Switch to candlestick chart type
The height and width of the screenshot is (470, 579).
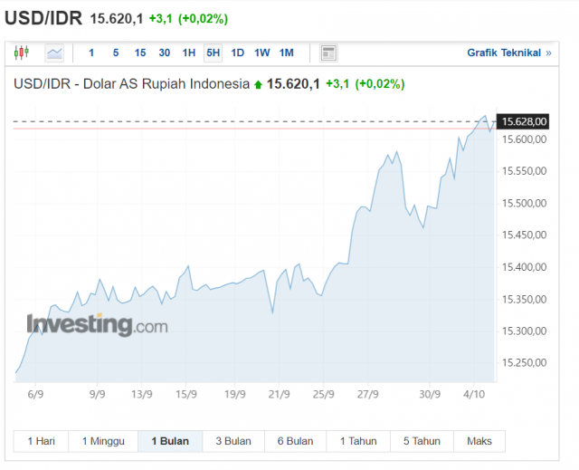(x=23, y=53)
